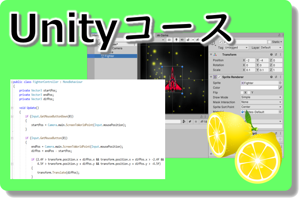The image size is (299, 198).
Task: Open Transform component kebab menu
Action: click(x=281, y=55)
